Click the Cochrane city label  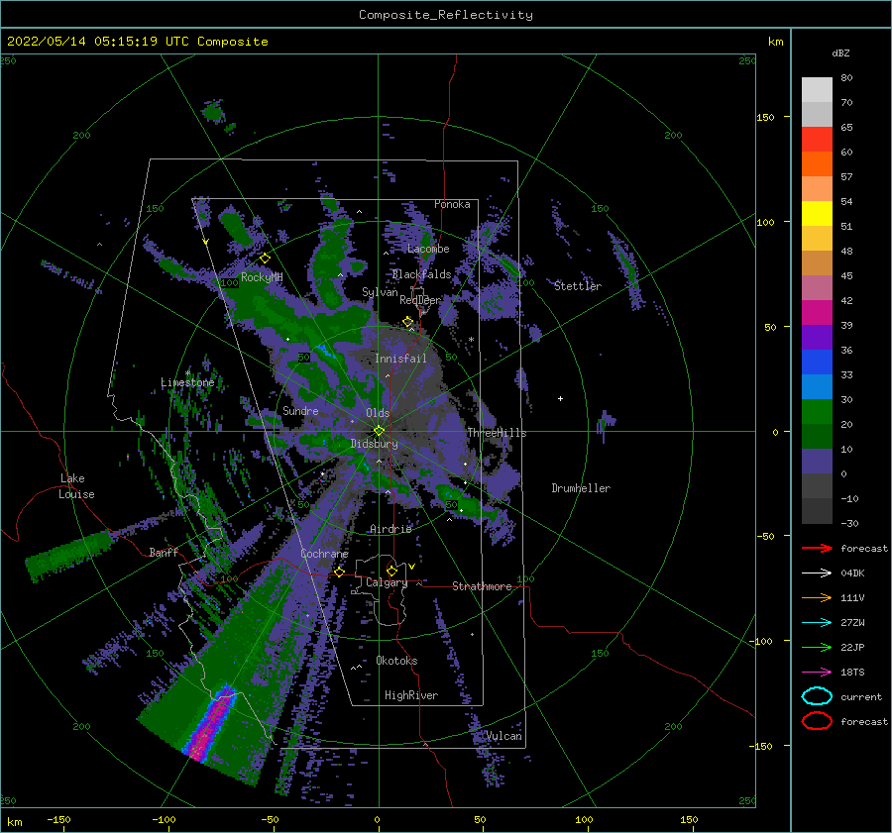[x=324, y=554]
